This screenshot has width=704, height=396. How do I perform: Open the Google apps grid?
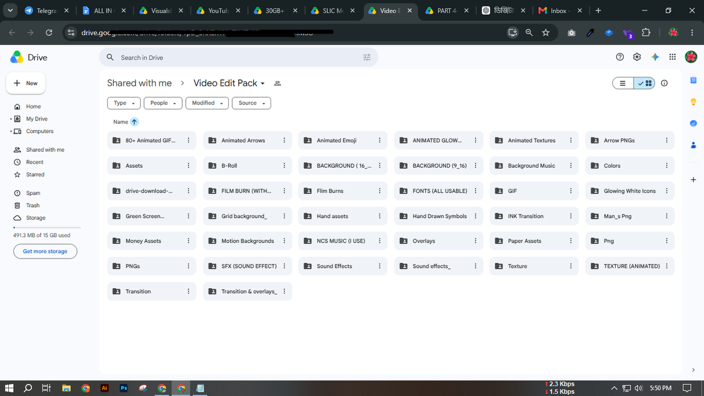(672, 57)
